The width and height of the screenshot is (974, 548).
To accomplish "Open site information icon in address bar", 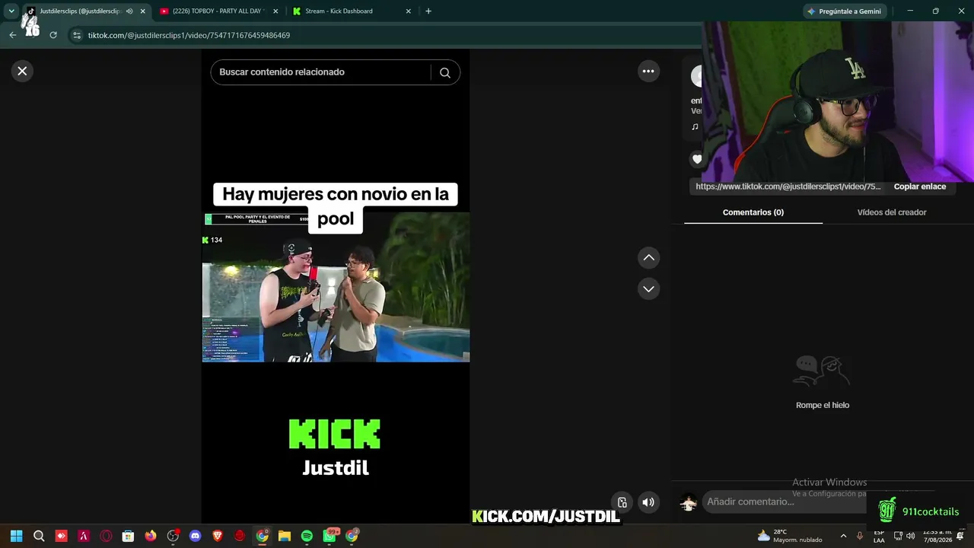I will click(x=76, y=35).
